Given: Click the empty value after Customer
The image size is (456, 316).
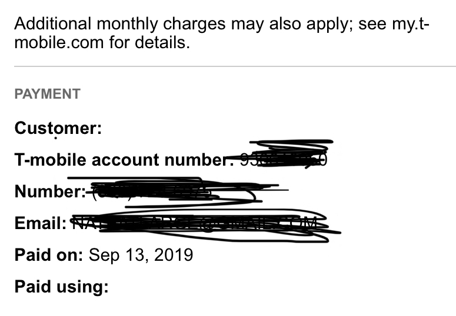Looking at the screenshot, I should (x=177, y=127).
